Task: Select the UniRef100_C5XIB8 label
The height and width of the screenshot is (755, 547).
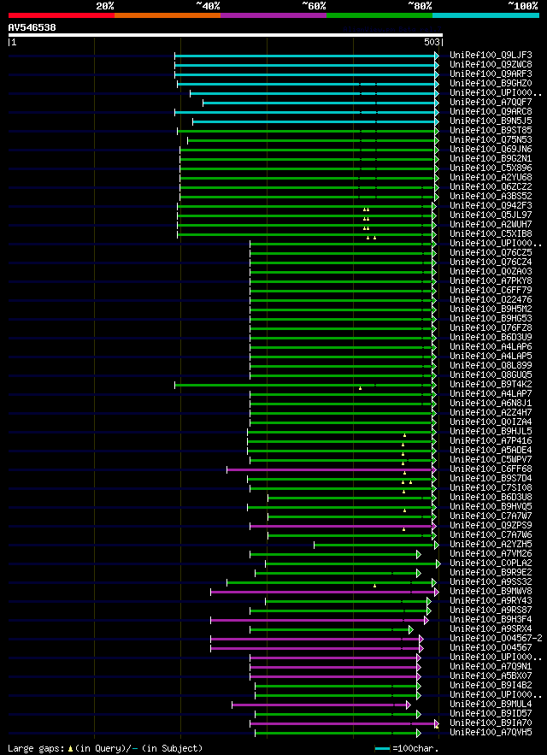Action: tap(491, 234)
